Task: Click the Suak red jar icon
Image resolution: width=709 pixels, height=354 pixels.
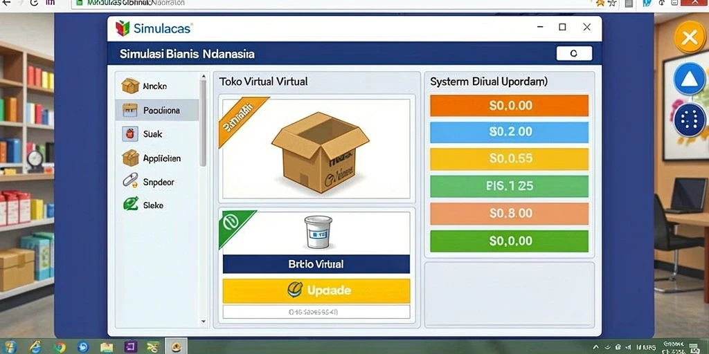Action: pos(130,133)
